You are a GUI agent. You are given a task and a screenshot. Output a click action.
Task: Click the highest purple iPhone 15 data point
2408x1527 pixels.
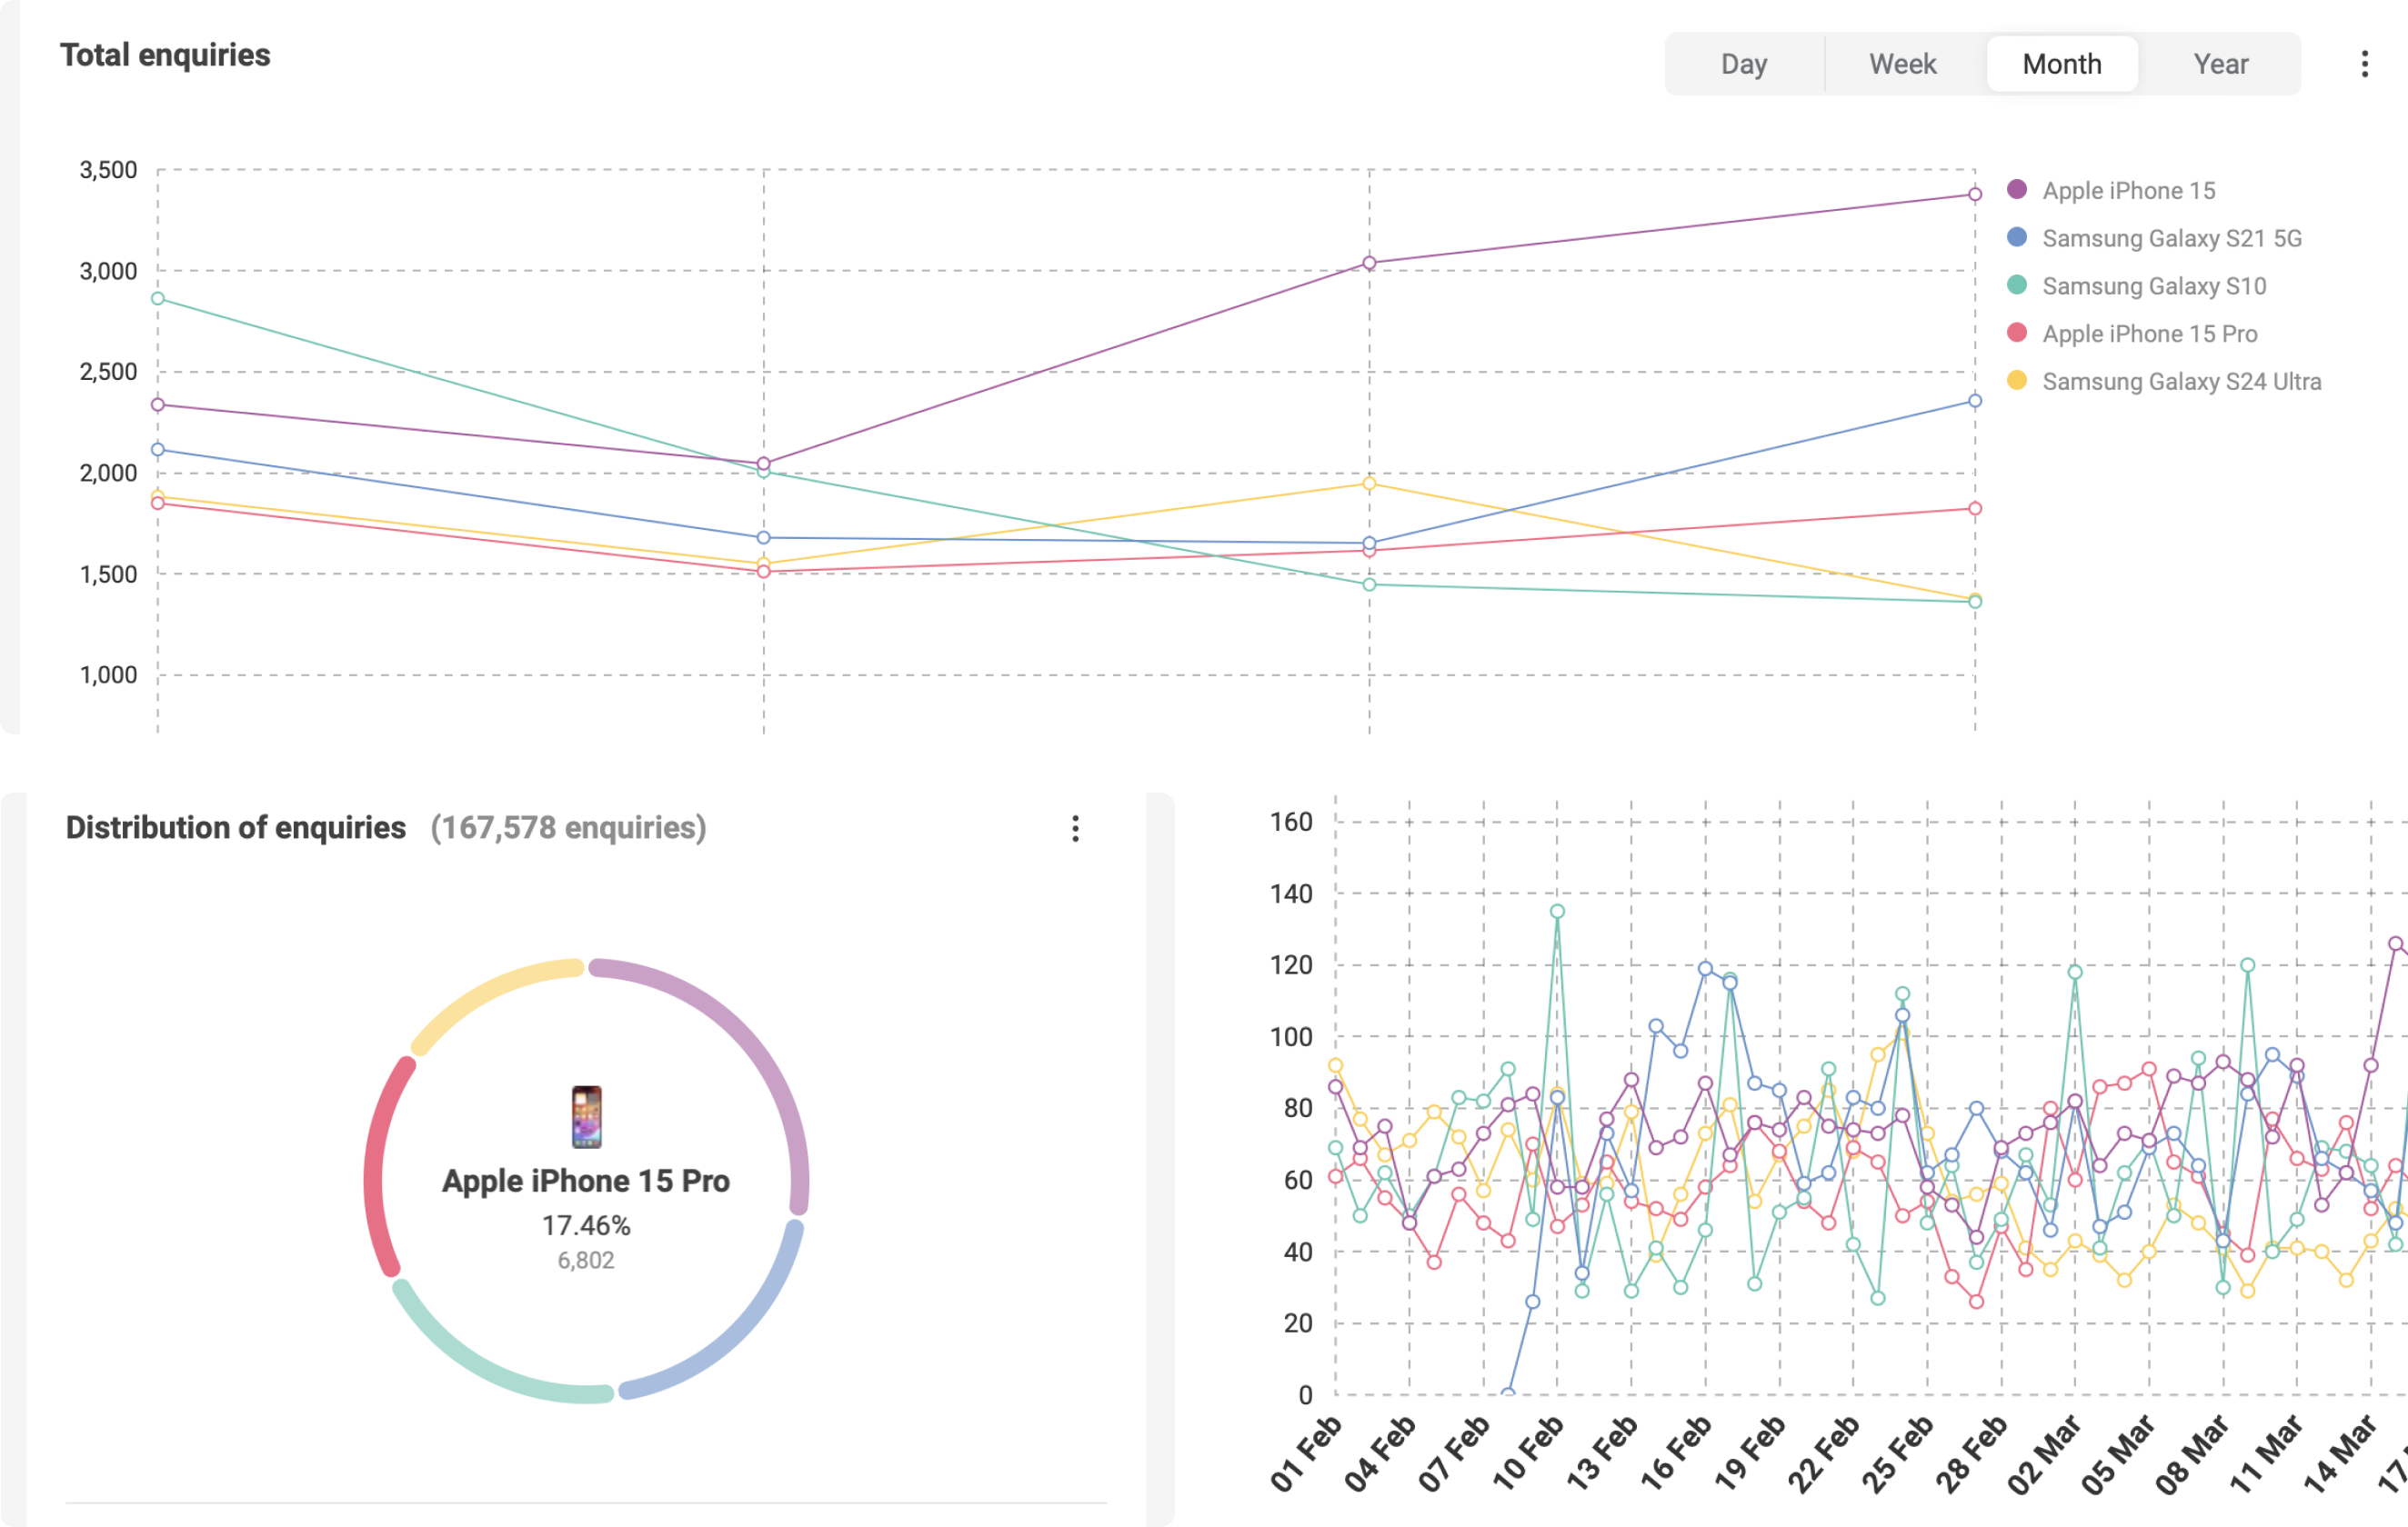[1974, 194]
